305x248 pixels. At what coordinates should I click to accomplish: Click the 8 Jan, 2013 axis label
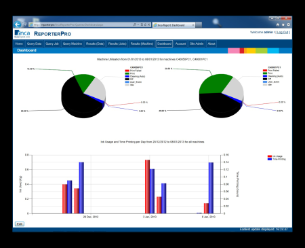[x=209, y=217]
